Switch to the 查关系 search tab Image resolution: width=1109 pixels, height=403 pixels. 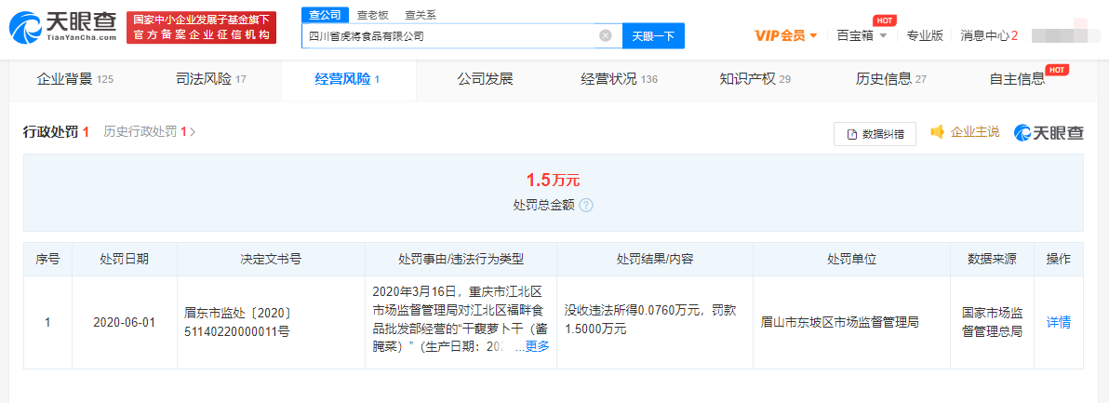coord(420,15)
